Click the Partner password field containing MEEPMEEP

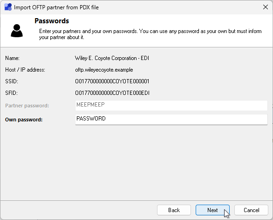point(171,106)
